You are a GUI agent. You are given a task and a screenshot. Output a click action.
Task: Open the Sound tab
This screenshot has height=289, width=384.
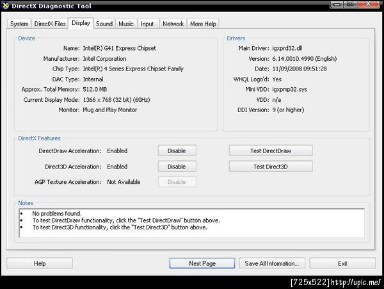pos(104,24)
